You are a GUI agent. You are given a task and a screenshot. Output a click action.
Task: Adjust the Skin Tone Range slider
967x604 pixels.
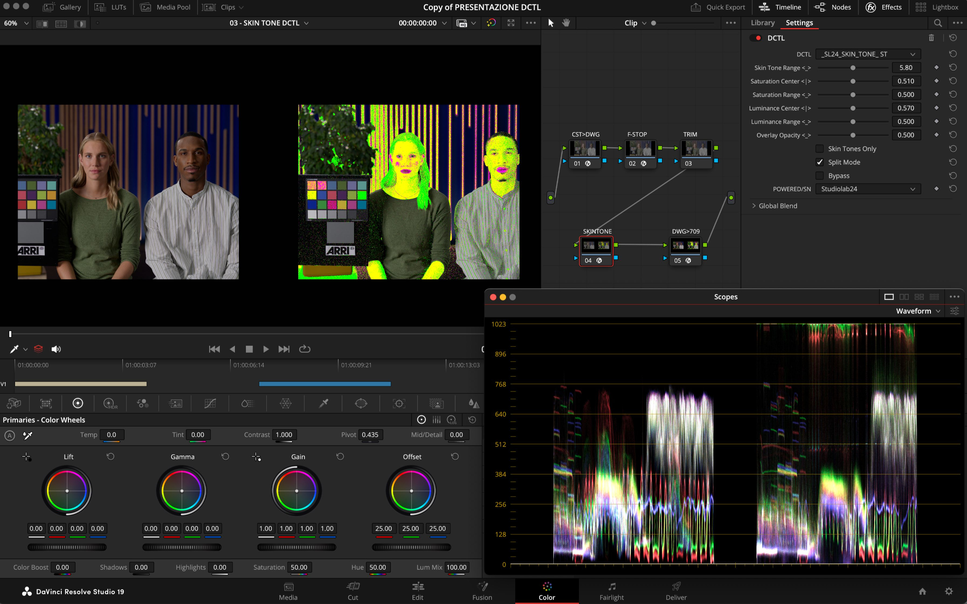pyautogui.click(x=852, y=68)
